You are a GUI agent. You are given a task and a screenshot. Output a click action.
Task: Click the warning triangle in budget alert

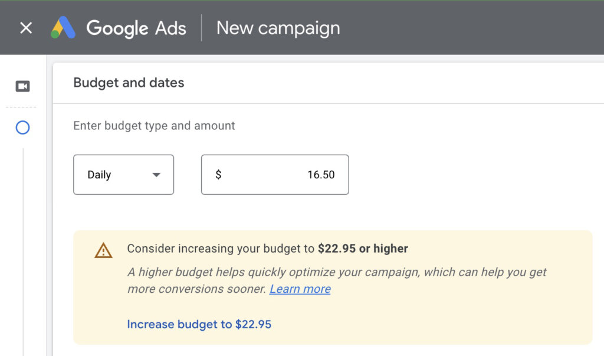coord(103,249)
